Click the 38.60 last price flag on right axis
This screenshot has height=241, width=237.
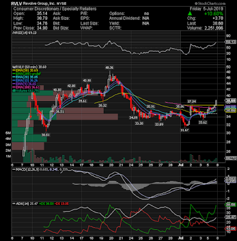(230, 101)
